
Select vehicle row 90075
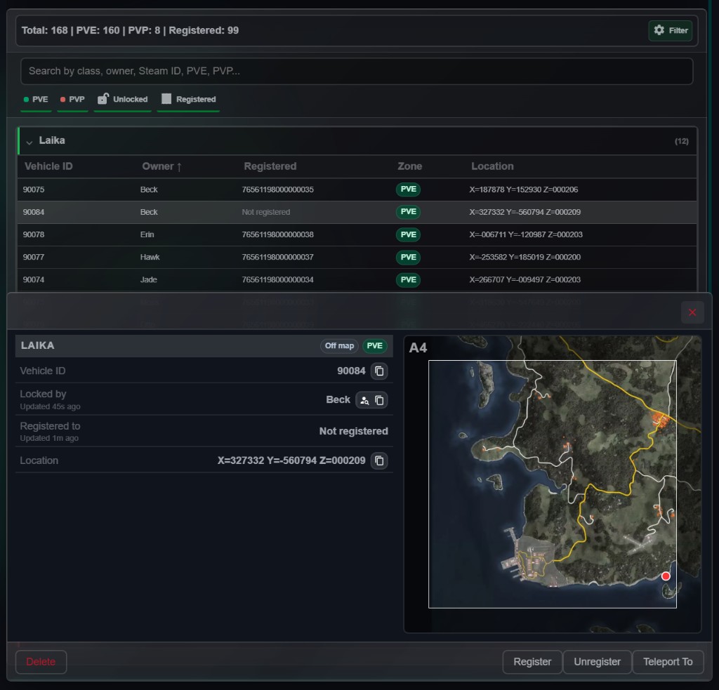(357, 190)
